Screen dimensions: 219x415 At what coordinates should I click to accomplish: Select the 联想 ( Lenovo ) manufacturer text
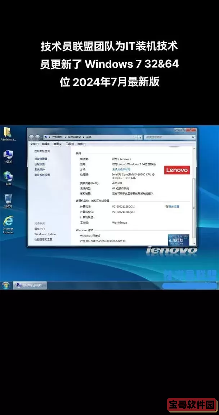coord(122,159)
